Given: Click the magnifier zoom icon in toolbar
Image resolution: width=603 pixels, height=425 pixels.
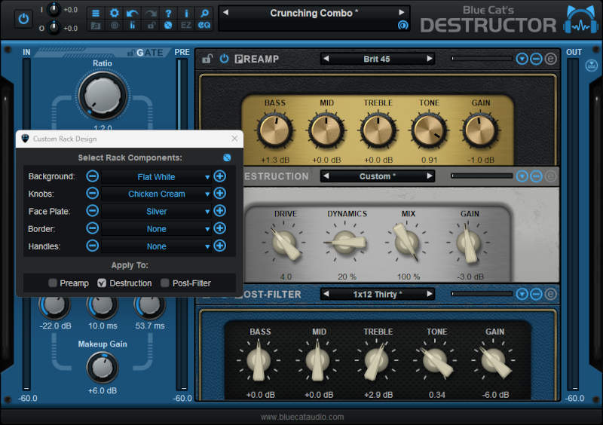Looking at the screenshot, I should tap(204, 14).
